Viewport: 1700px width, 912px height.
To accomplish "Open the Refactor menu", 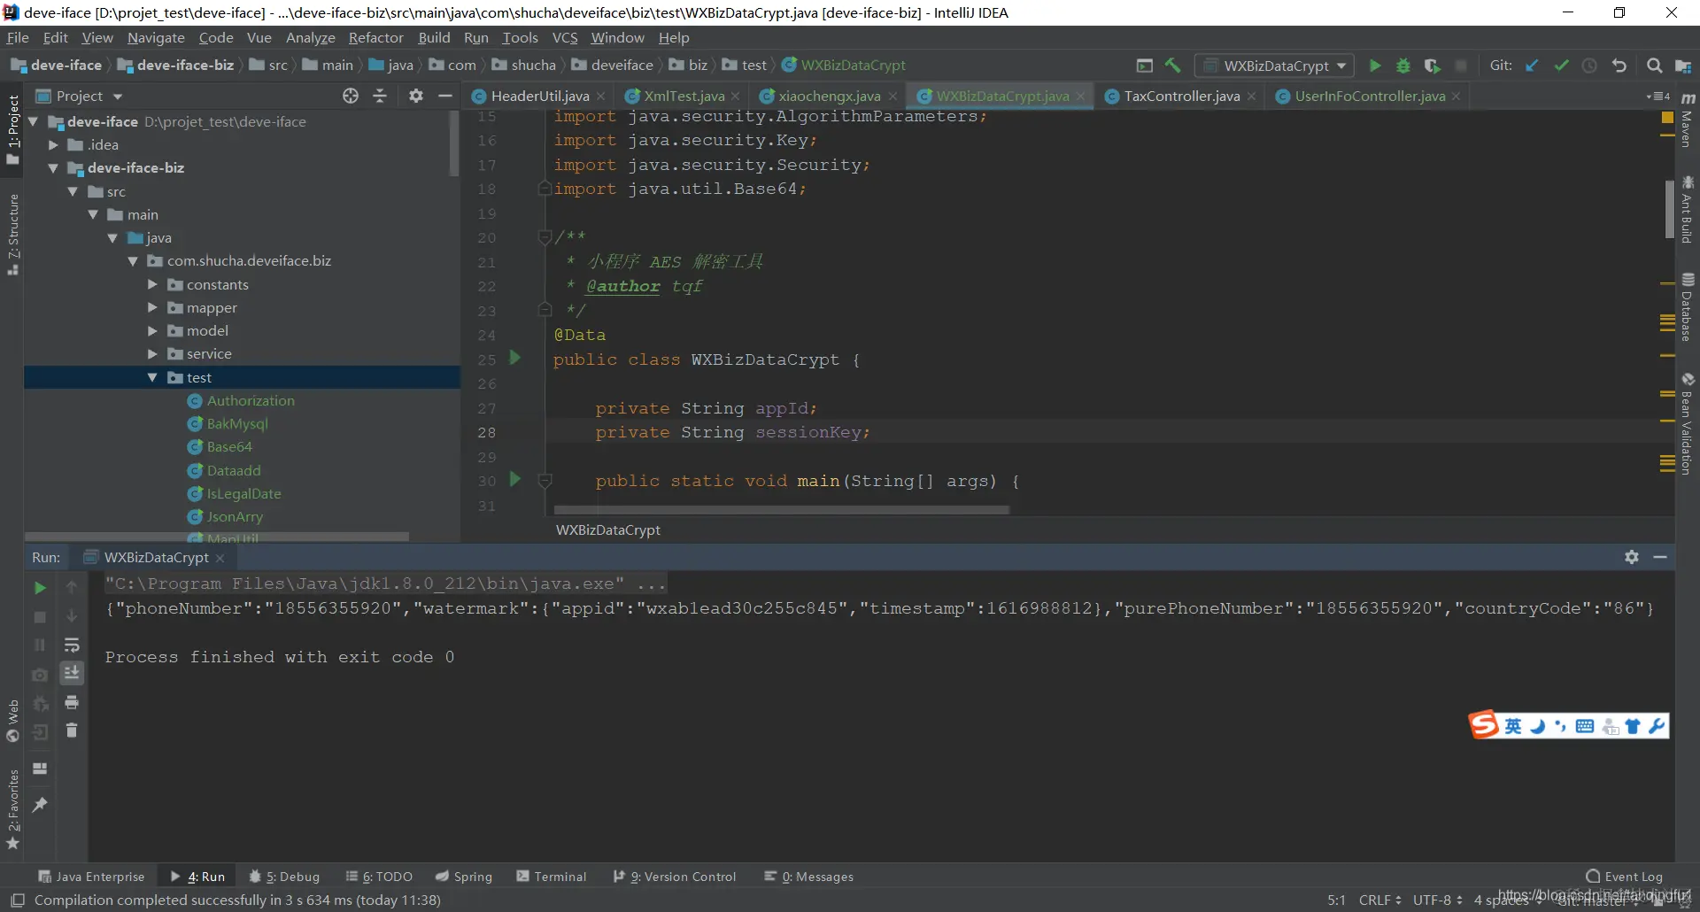I will pos(375,37).
